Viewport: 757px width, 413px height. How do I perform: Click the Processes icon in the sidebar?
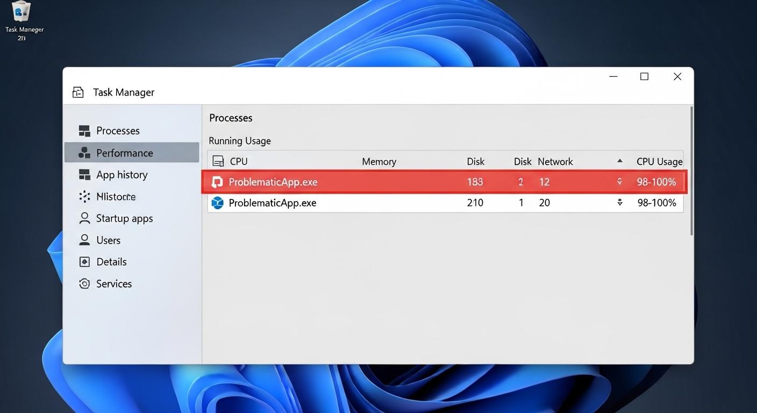click(x=84, y=130)
